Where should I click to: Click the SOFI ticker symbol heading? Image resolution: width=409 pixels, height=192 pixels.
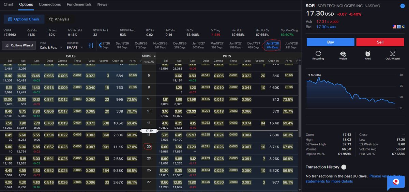(x=310, y=6)
